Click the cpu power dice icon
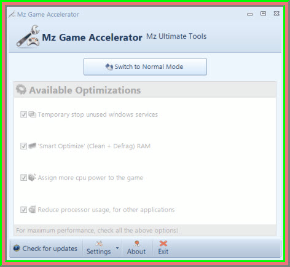Viewport: 290px width, 267px height. 32,177
